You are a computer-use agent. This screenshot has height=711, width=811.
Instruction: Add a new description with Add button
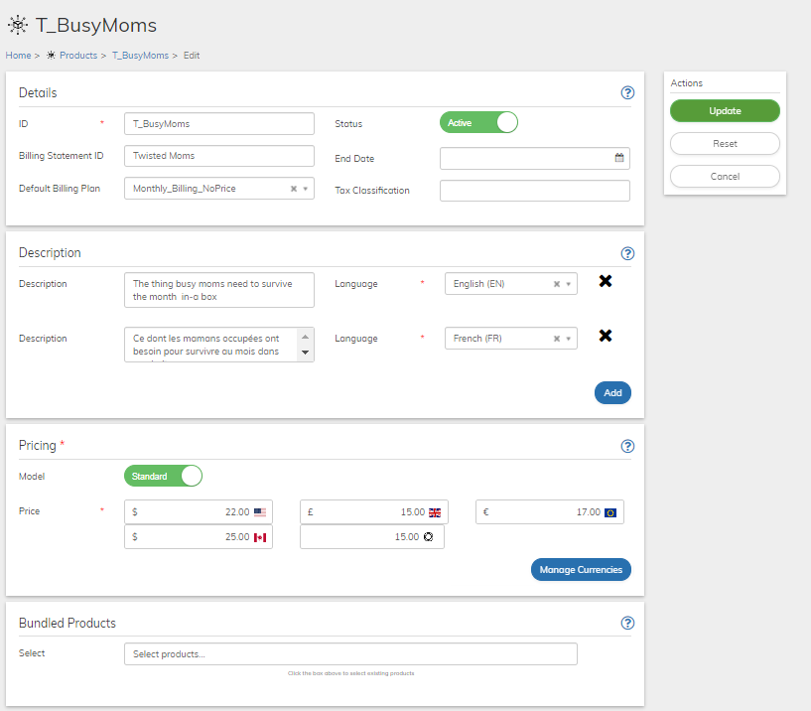(612, 393)
